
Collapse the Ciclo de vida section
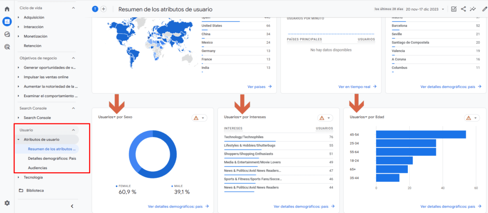(x=73, y=8)
